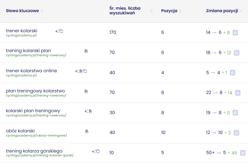
Task: Click the image icon for 'obóz kolarski'
Action: (87, 131)
